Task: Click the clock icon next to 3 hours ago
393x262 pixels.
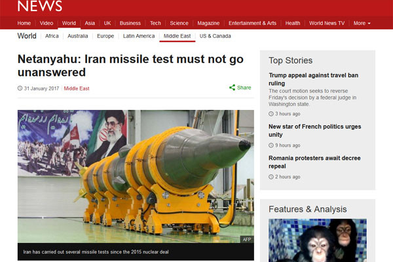Action: coord(271,114)
